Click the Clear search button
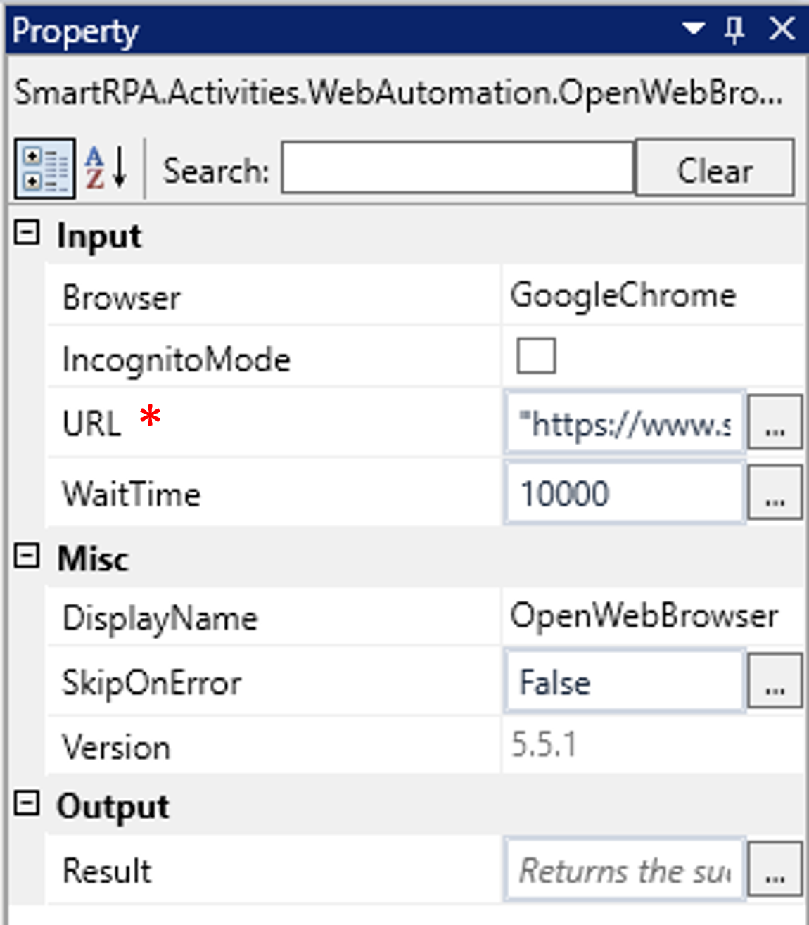The height and width of the screenshot is (925, 809). coord(715,169)
